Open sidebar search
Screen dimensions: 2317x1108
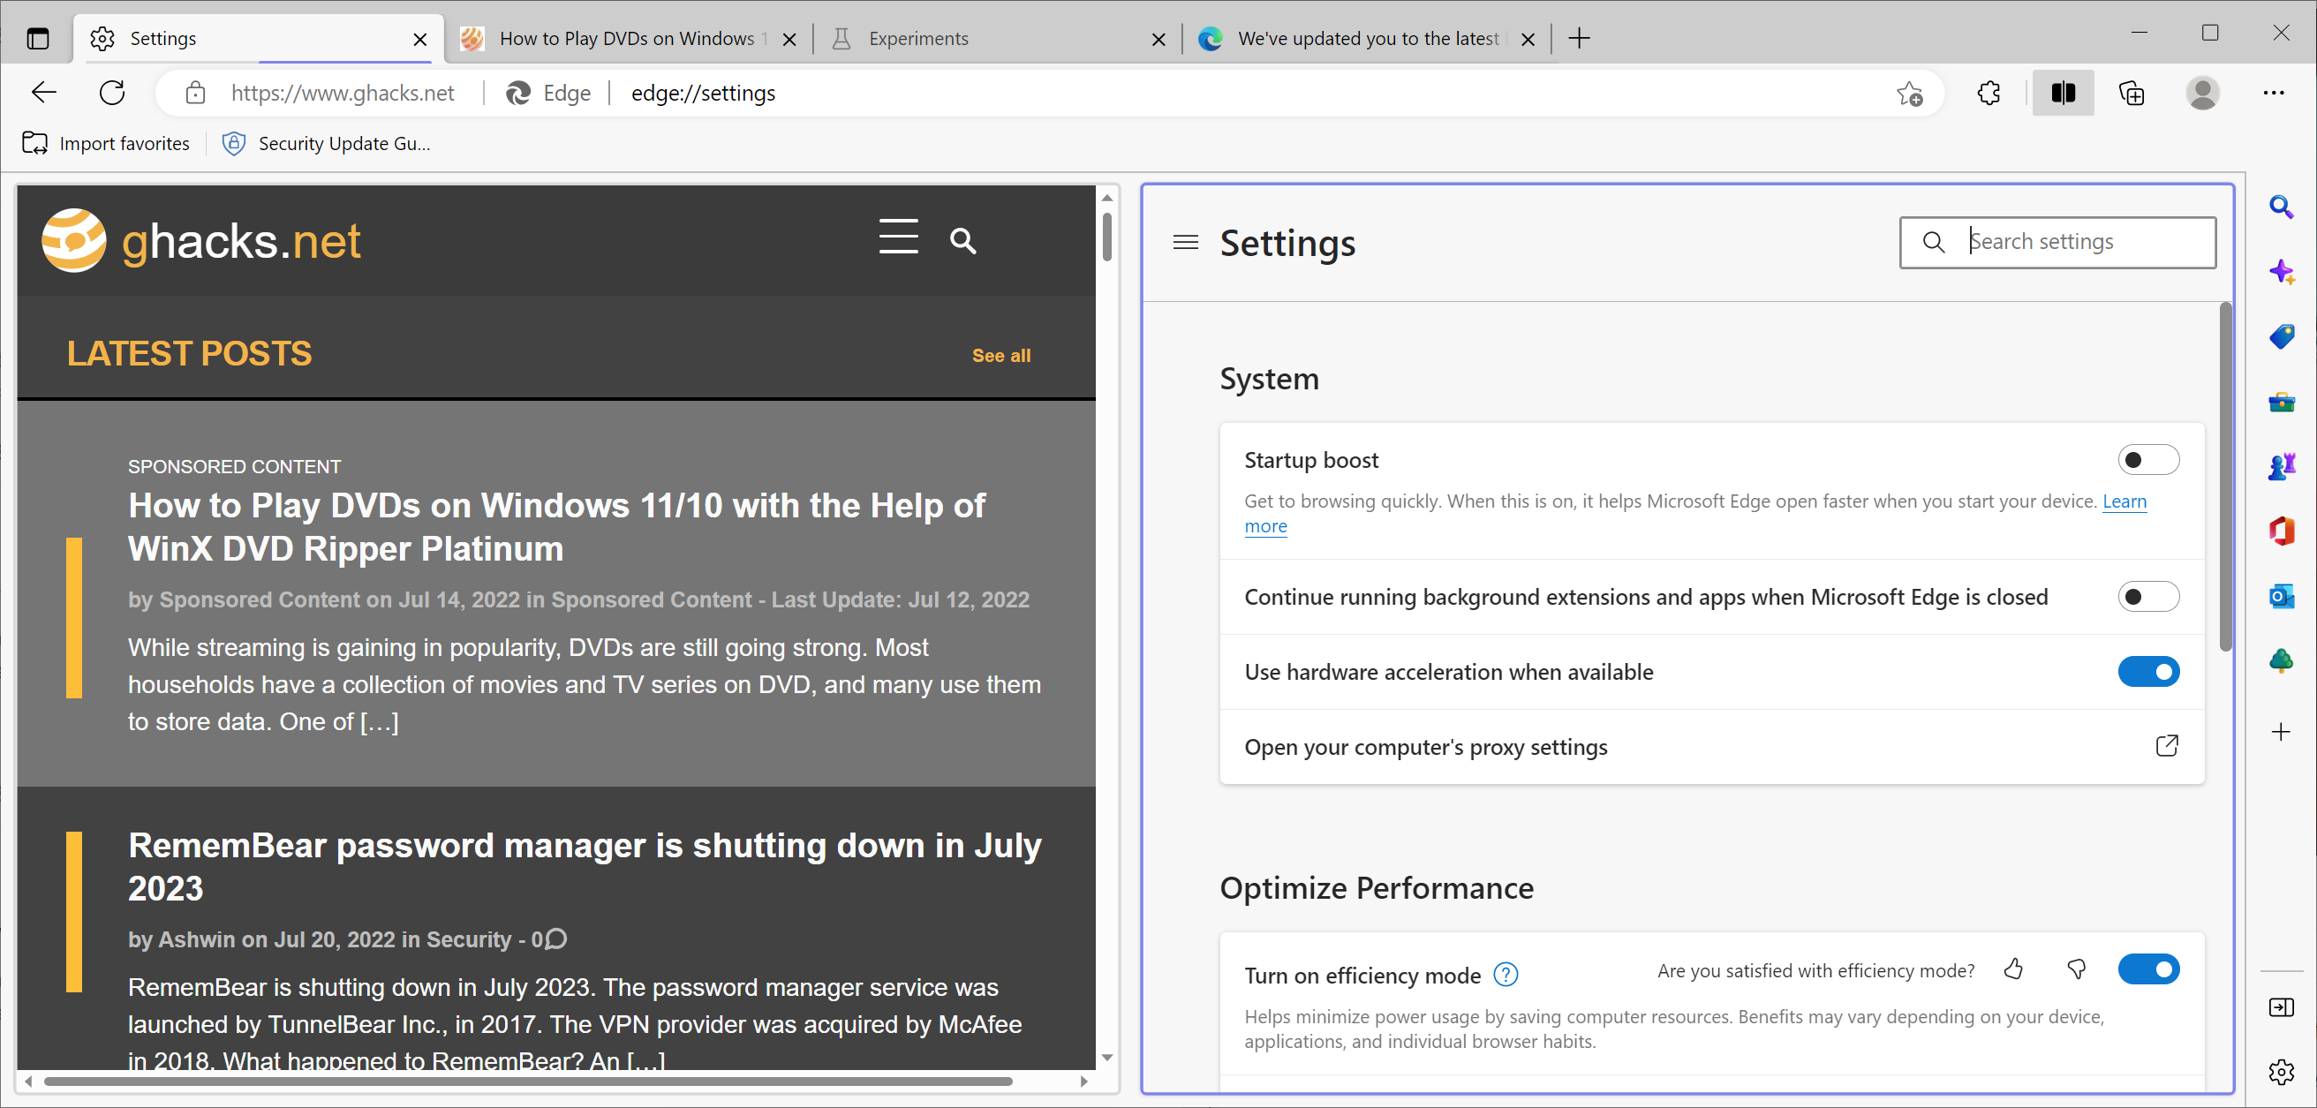2283,207
